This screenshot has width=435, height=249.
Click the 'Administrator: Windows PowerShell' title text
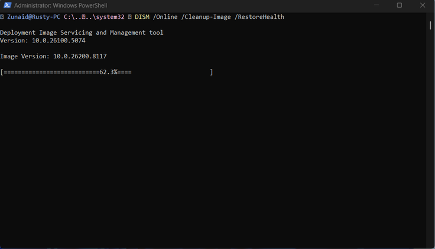60,5
